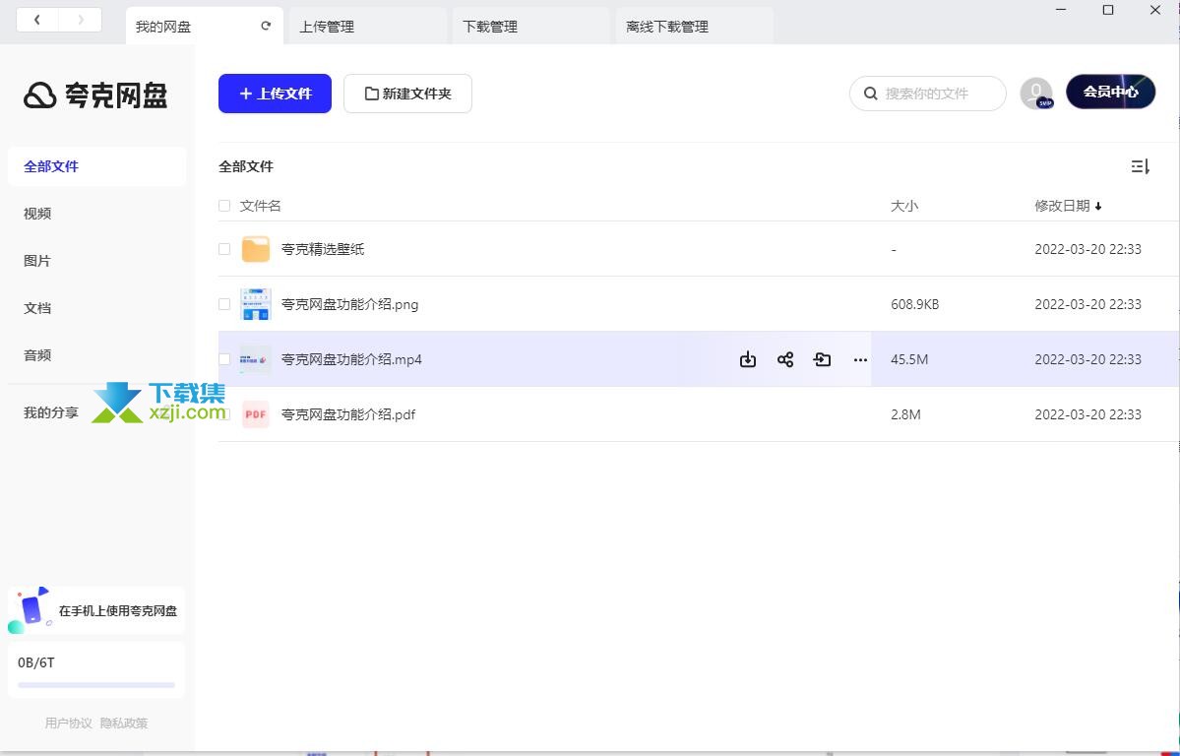Maximize the window

click(x=1108, y=10)
